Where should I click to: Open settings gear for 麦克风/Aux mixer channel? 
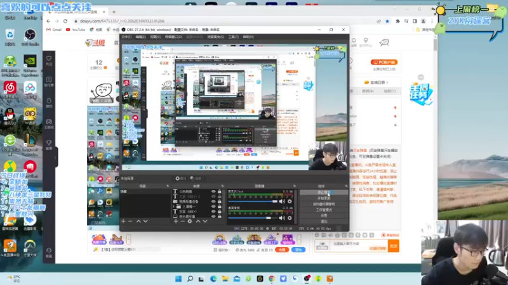click(290, 201)
